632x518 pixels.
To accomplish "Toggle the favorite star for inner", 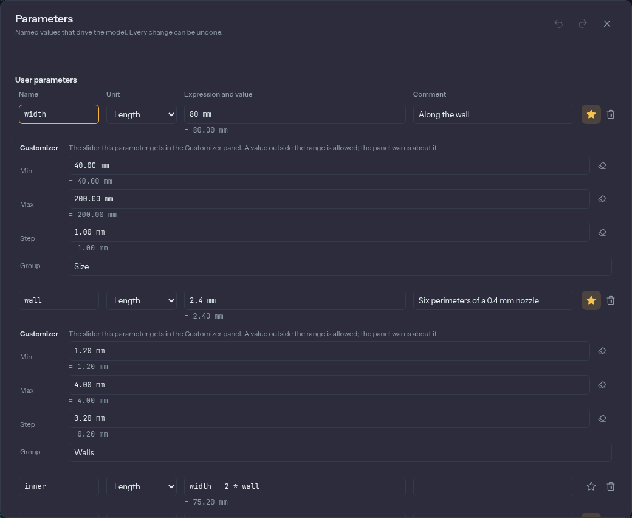I will point(591,486).
